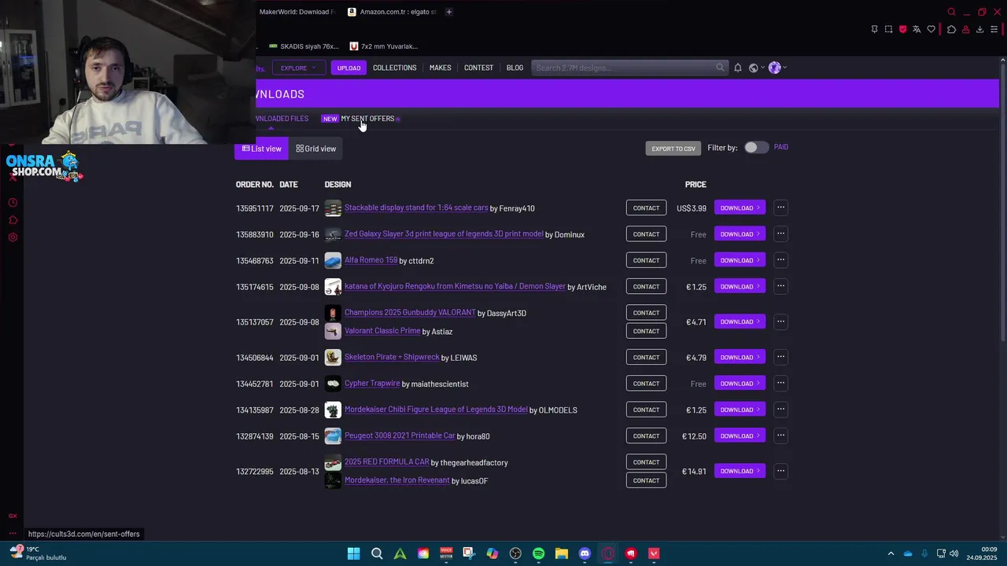Switch to MY SENT OFFERS tab

point(367,119)
